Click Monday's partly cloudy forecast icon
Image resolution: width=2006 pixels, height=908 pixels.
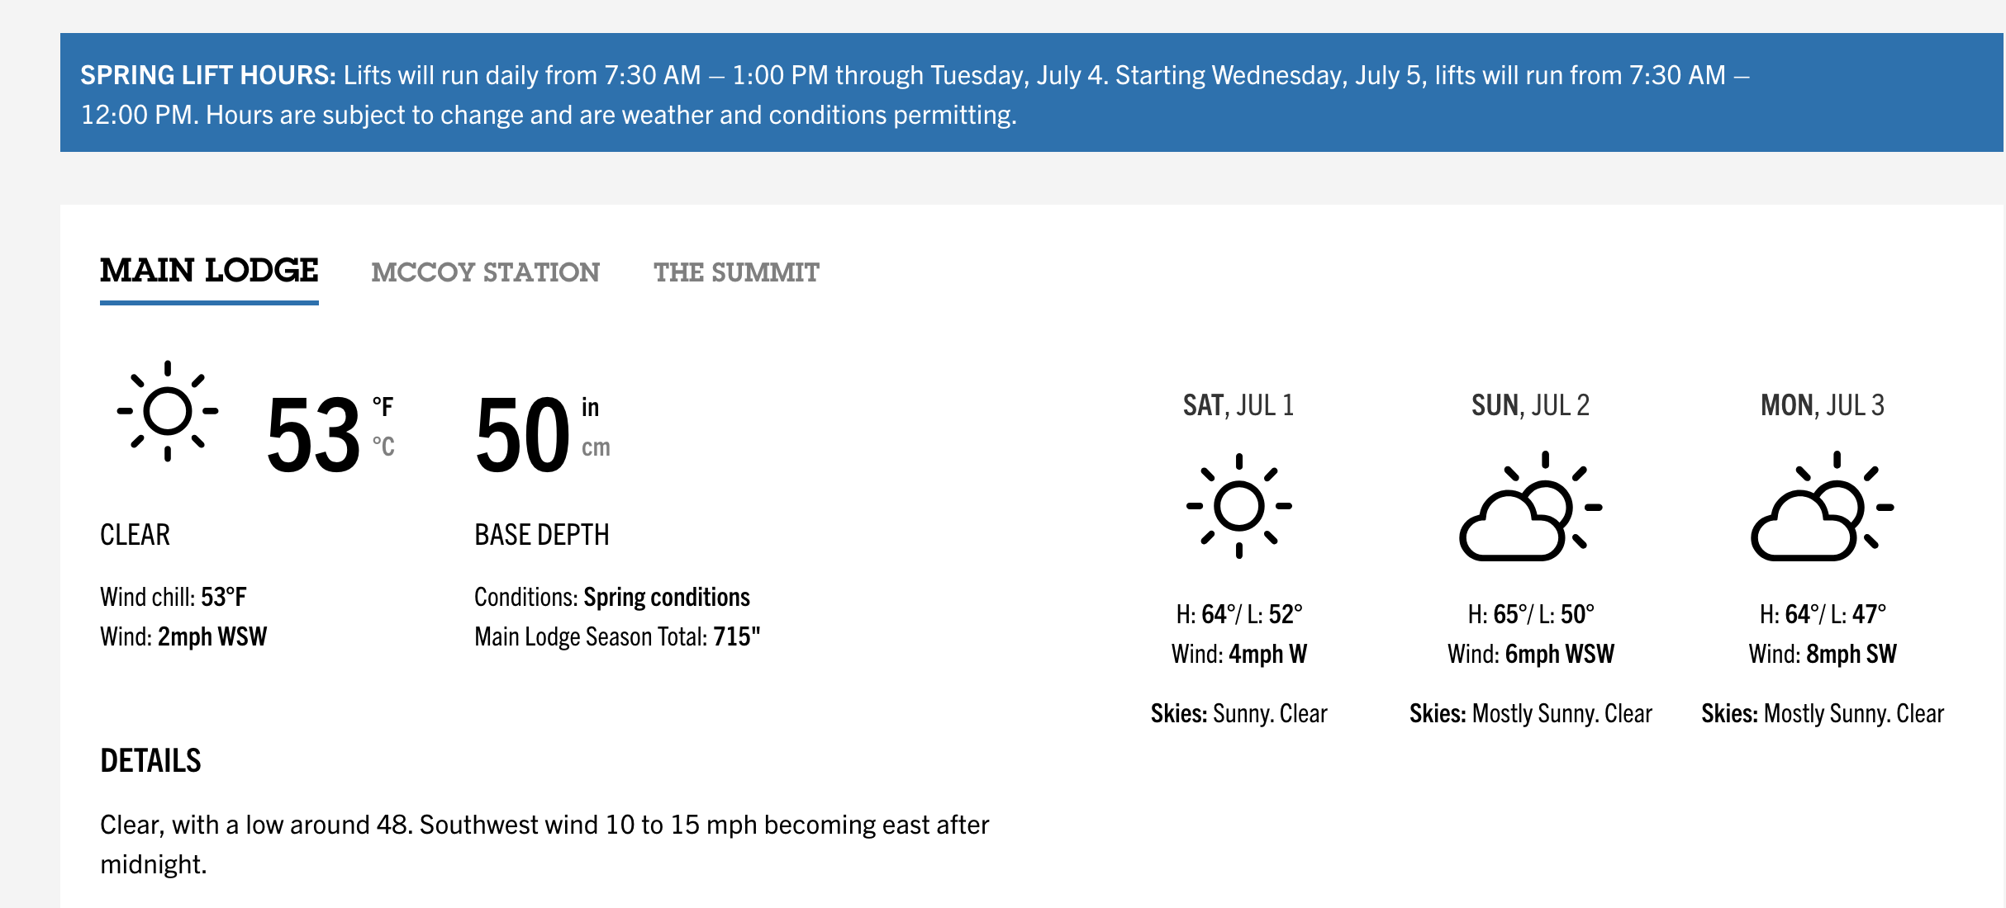pos(1823,506)
